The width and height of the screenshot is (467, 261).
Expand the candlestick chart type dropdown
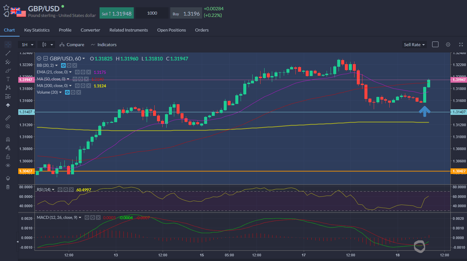coord(46,44)
